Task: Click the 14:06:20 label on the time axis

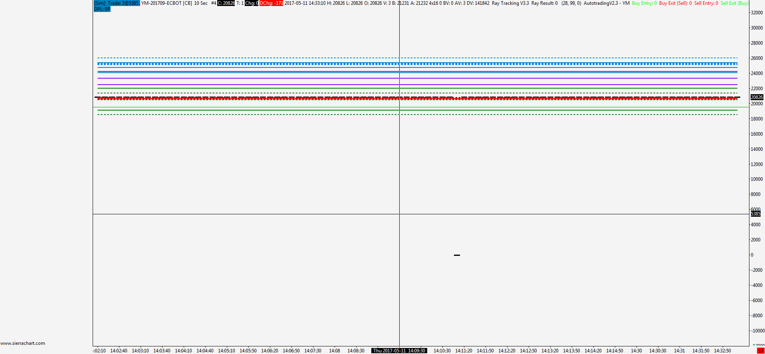Action: point(270,351)
